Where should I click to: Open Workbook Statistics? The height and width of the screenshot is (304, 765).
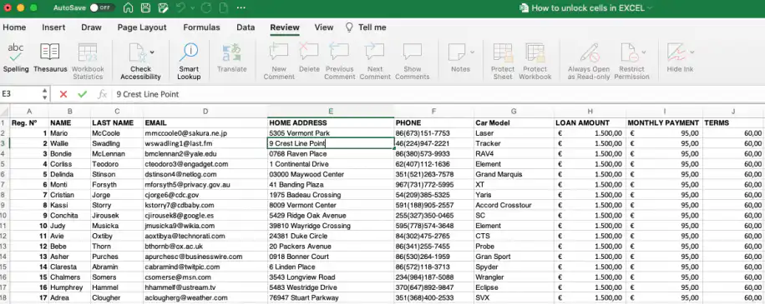click(88, 62)
